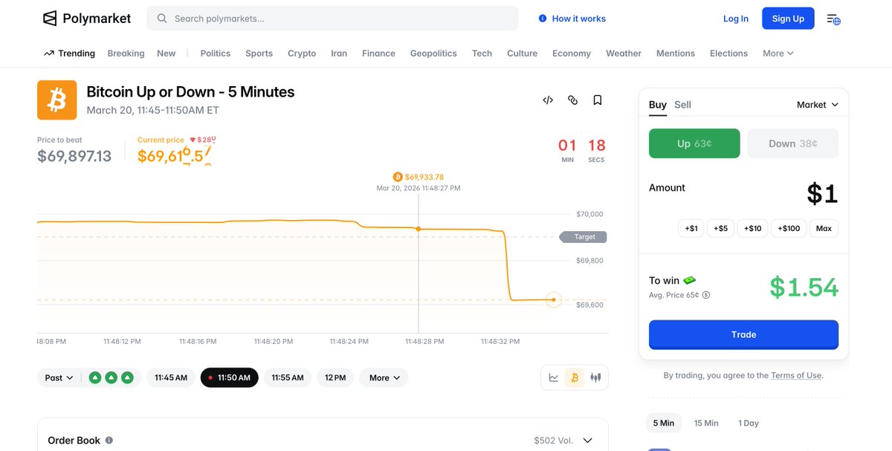The width and height of the screenshot is (892, 451).
Task: Open the Geopolitics category
Action: [433, 53]
